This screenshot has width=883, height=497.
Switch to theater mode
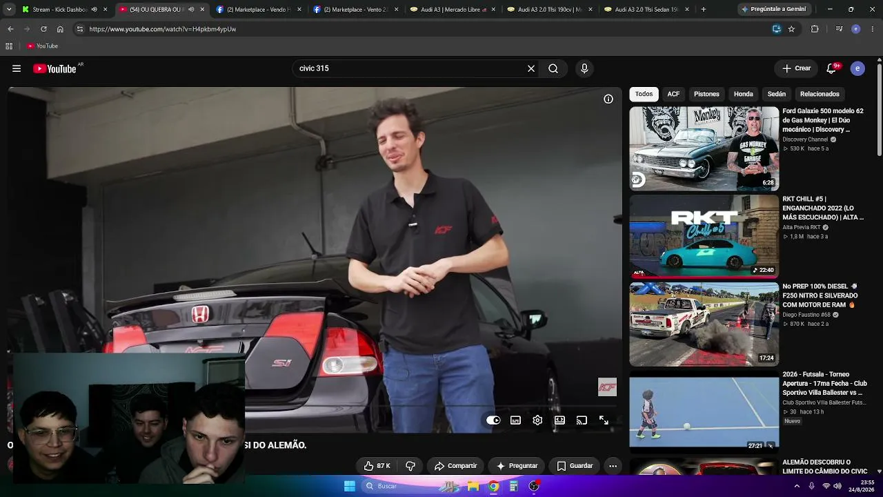tap(559, 420)
